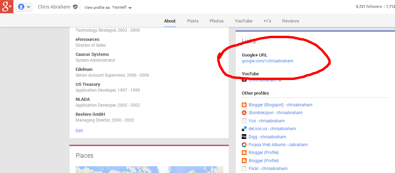395x173 pixels.
Task: Go to the YouTube tab
Action: click(243, 21)
